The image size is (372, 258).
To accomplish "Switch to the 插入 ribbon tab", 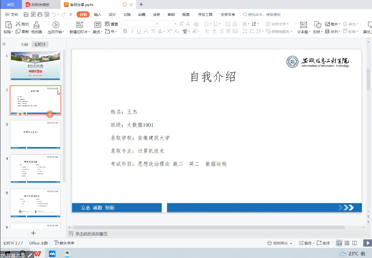I will pos(97,14).
